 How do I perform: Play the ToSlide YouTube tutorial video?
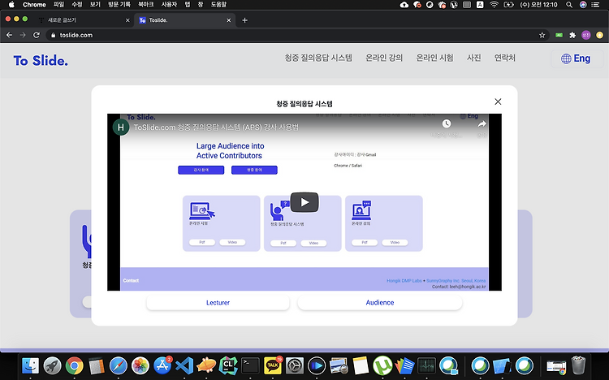(x=304, y=202)
